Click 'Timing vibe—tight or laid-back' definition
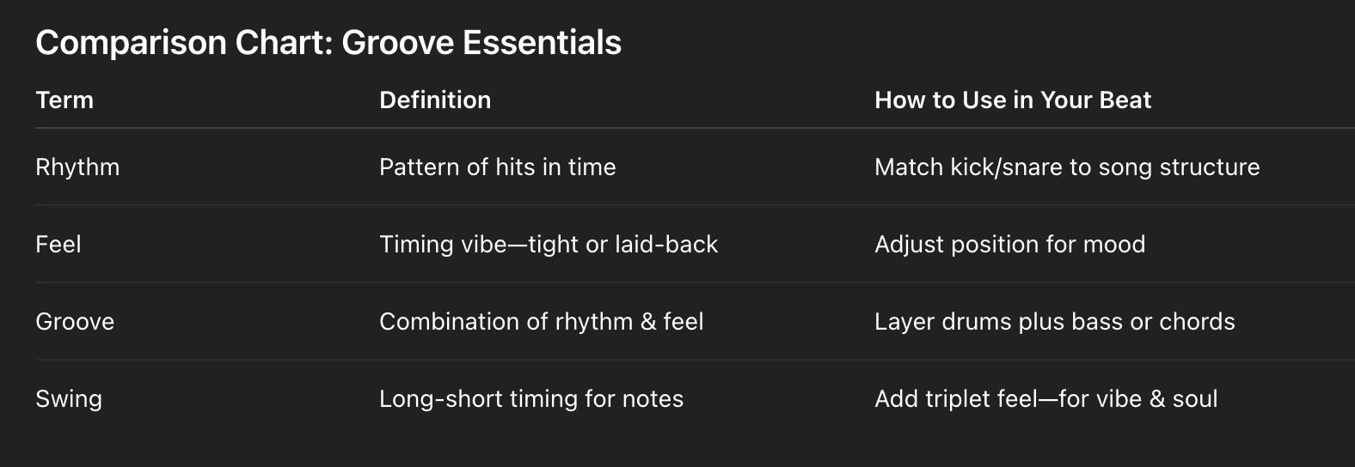The height and width of the screenshot is (467, 1355). click(548, 245)
